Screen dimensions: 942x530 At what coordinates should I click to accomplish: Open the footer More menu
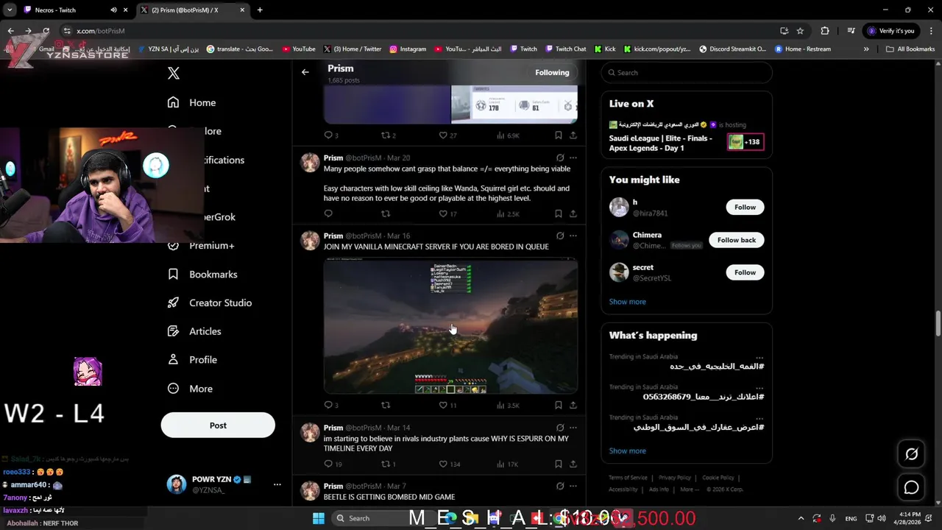(689, 490)
